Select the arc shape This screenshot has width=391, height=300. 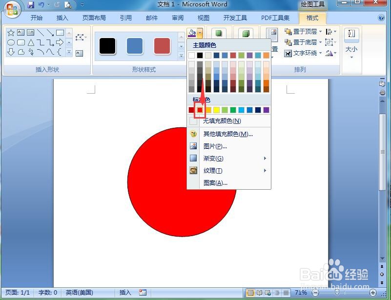tap(41, 52)
